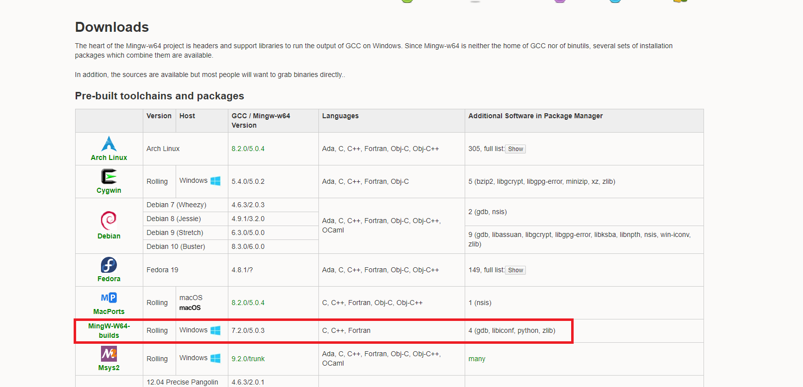Click the MacPorts logo icon
Screen dimensions: 803x387
(x=109, y=298)
